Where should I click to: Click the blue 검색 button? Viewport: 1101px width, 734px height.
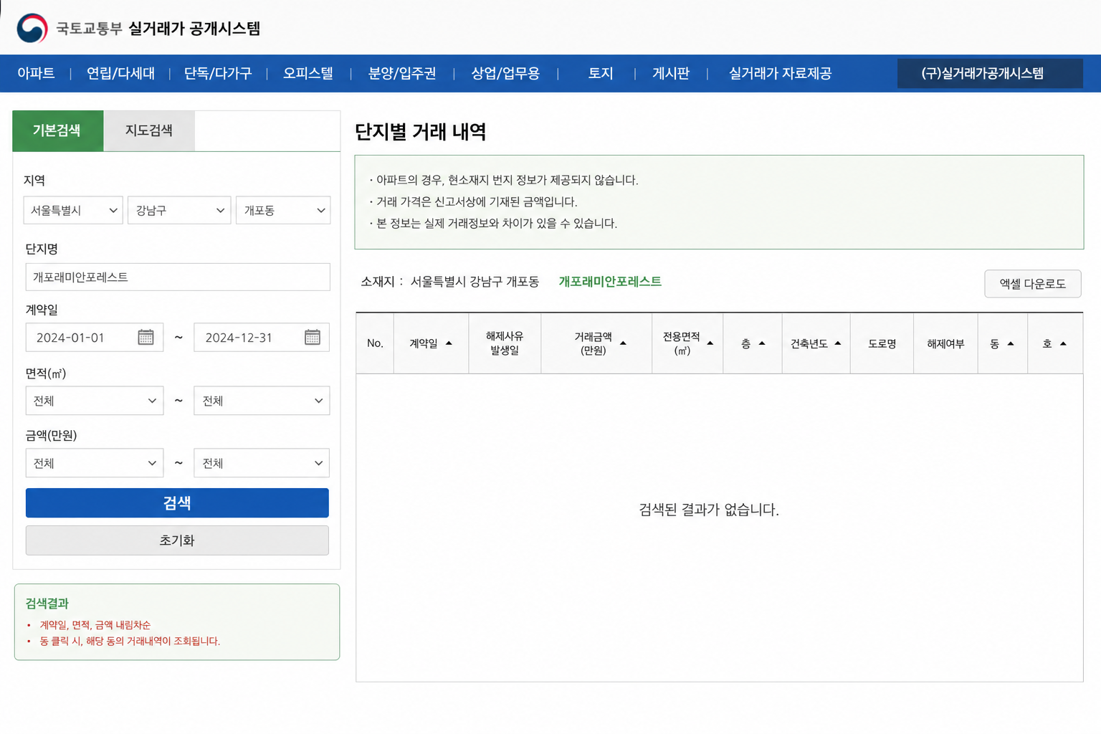[177, 503]
